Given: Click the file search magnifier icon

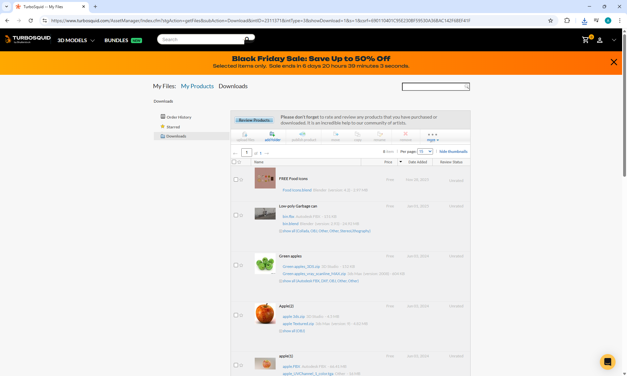Looking at the screenshot, I should tap(467, 87).
